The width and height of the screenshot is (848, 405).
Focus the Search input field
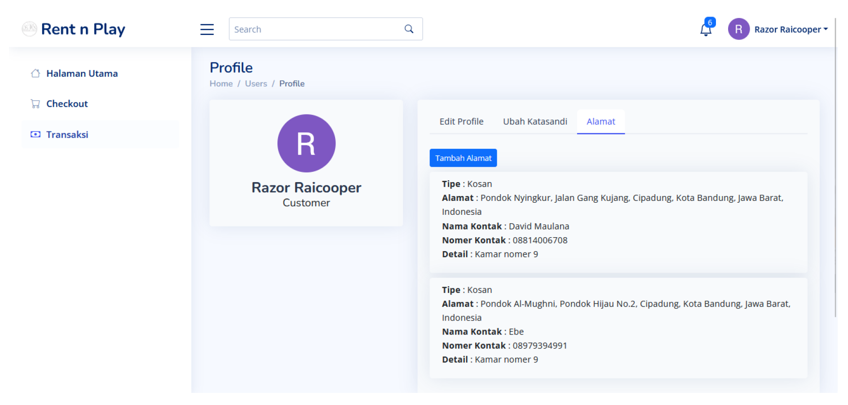(314, 29)
